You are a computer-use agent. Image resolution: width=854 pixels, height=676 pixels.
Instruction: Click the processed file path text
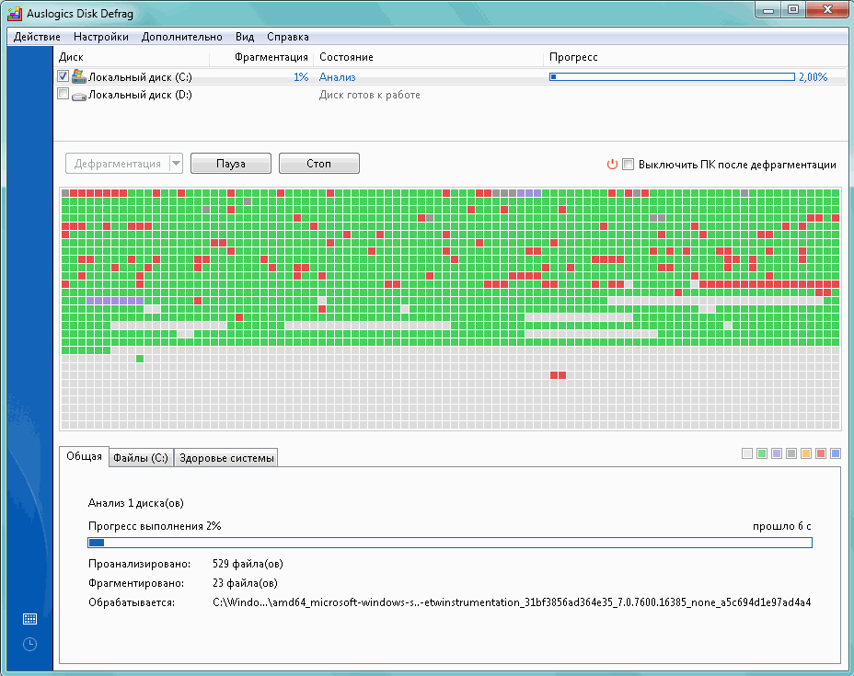pos(512,602)
